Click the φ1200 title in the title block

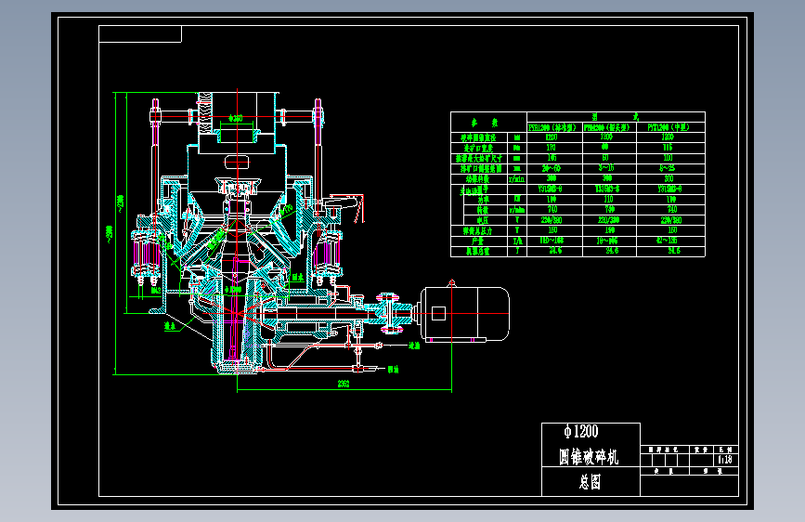[x=580, y=431]
